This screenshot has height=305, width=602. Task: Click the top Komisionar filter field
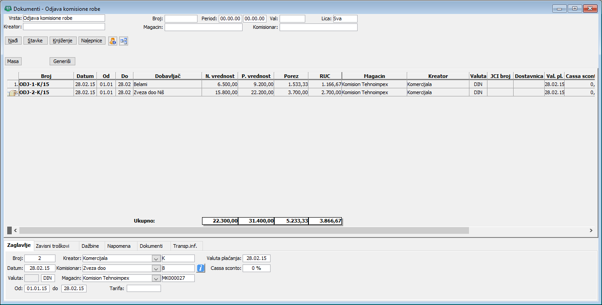point(318,27)
